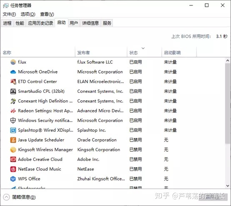Image resolution: width=231 pixels, height=206 pixels.
Task: Click the Java Update Scheduler icon
Action: (13, 140)
